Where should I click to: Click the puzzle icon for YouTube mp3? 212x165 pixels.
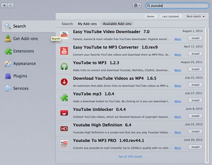pyautogui.click(x=64, y=97)
